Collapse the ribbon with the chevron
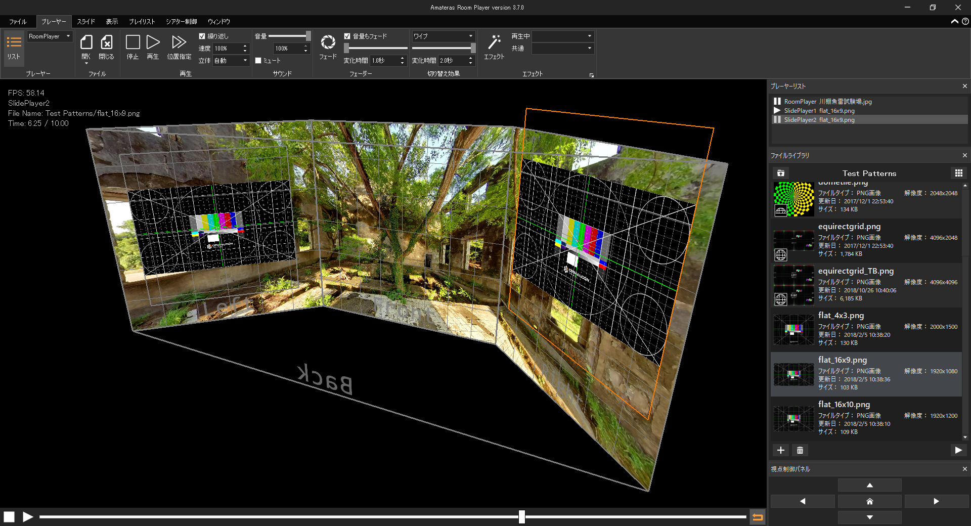 click(x=955, y=21)
